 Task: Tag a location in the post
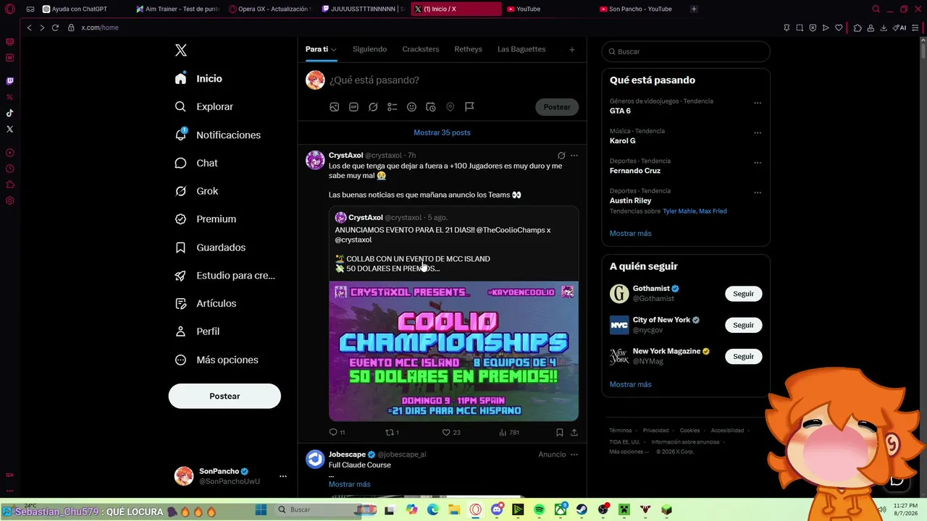pos(450,107)
